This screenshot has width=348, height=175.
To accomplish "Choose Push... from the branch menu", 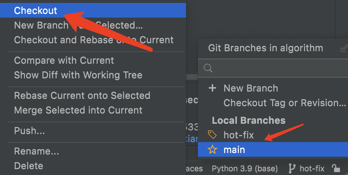I will (x=29, y=131).
